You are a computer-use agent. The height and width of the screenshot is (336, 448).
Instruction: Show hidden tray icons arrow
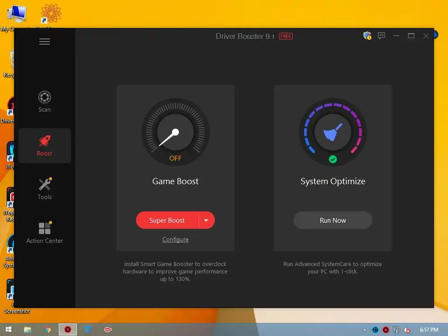click(x=364, y=330)
